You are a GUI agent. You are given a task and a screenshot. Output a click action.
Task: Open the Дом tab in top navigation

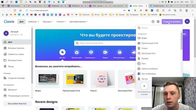click(21, 22)
